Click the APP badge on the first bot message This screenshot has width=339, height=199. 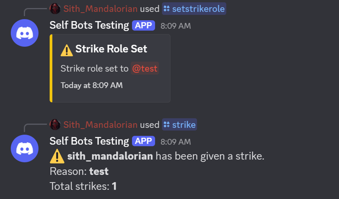[x=144, y=25]
